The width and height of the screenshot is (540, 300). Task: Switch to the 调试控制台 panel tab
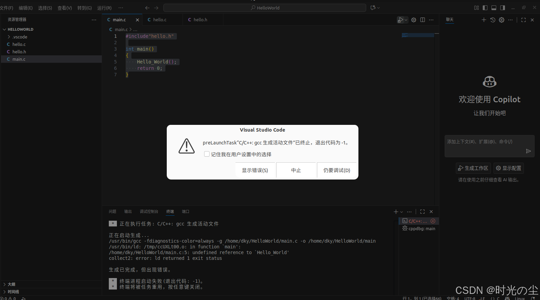coord(149,212)
